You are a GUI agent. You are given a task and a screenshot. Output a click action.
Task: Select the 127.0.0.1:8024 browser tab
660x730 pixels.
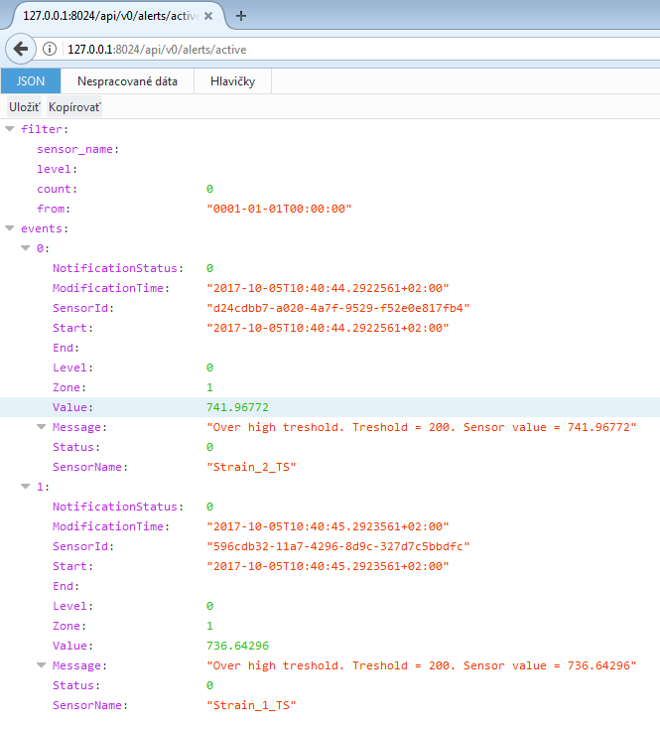[111, 16]
